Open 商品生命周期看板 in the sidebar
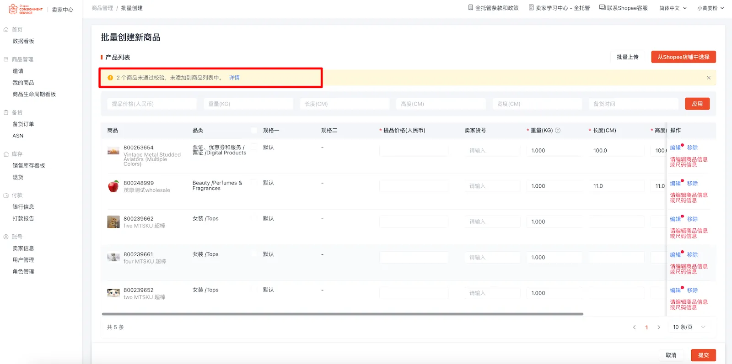 tap(34, 95)
